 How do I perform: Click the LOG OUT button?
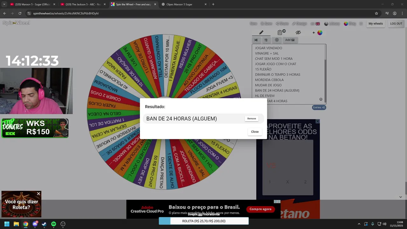point(396,24)
